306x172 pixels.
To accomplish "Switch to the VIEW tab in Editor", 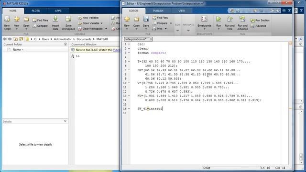I will point(182,11).
